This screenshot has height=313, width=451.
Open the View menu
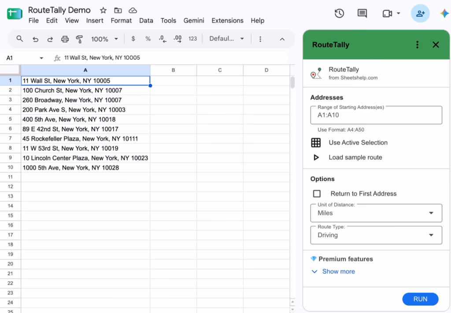click(72, 21)
